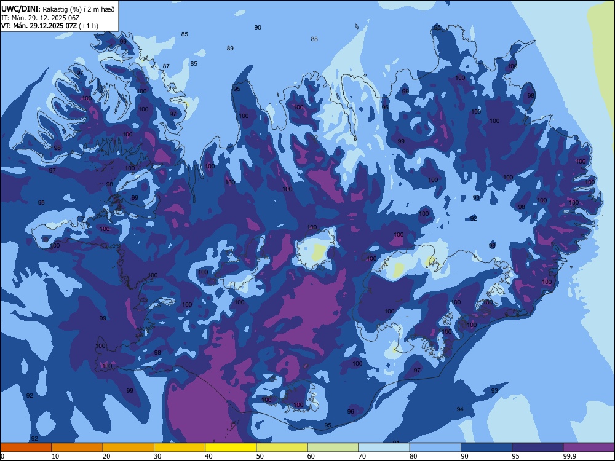
Task: Click the map value 94 off the southeast coast
Action: tap(460, 409)
